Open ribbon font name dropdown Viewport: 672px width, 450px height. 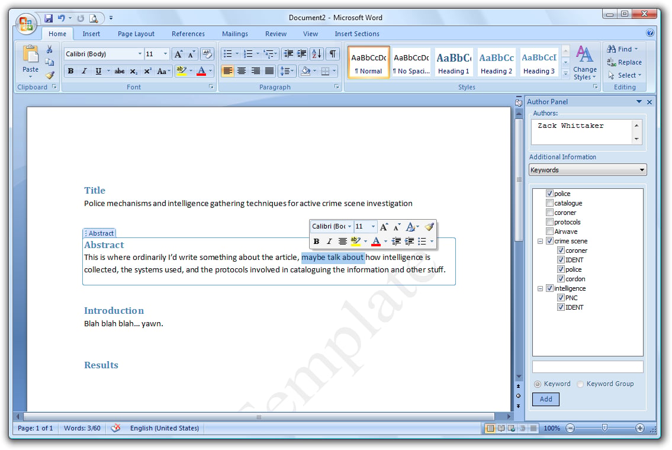(x=140, y=53)
